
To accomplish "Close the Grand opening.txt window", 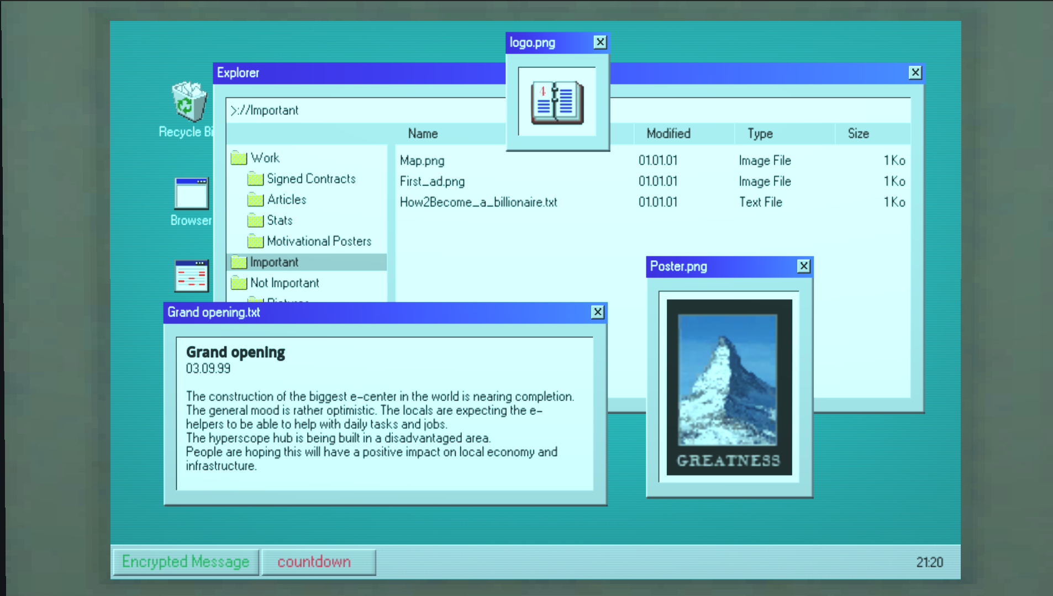I will (598, 312).
